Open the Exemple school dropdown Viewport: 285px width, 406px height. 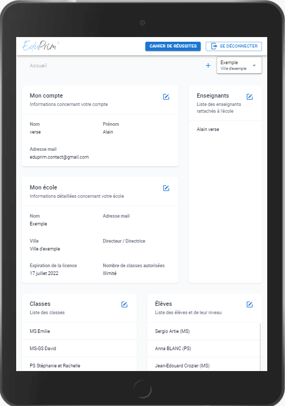(239, 65)
